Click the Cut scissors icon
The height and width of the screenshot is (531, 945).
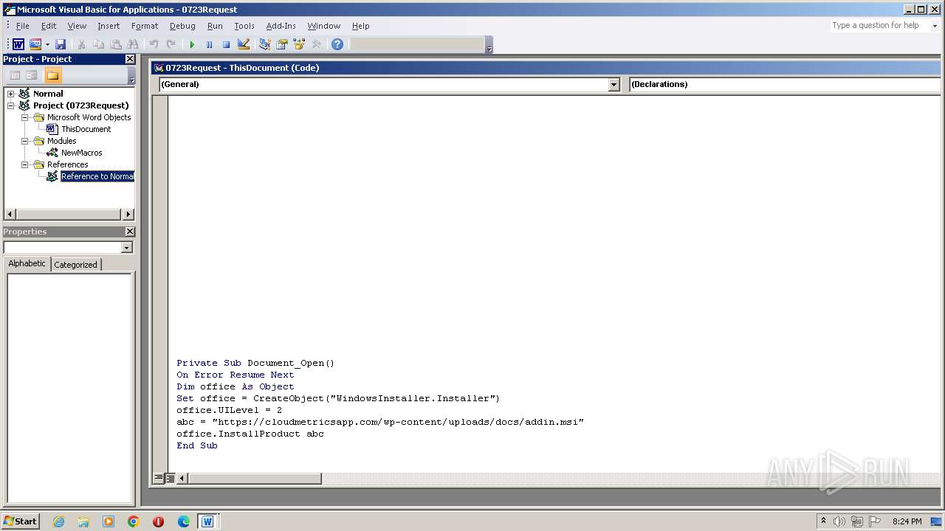81,44
